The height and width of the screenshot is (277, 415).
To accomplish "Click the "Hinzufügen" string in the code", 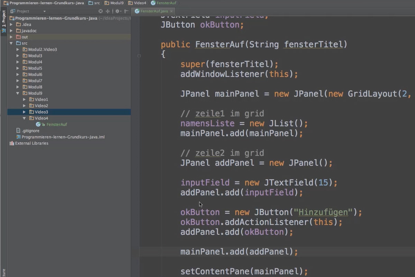I will 323,212.
